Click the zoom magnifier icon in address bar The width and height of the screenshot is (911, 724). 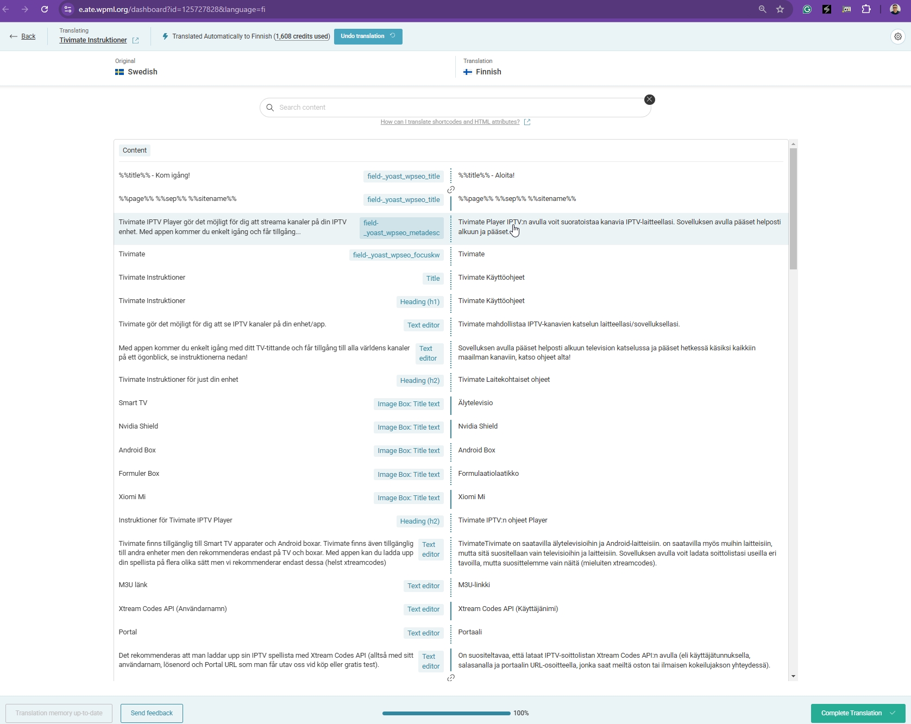763,9
